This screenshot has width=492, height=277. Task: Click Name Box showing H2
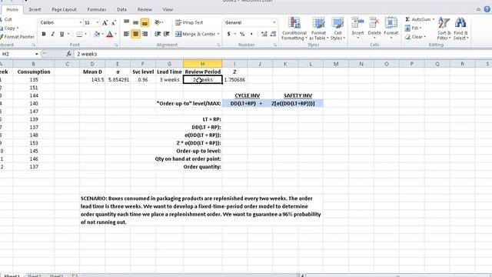[17, 54]
